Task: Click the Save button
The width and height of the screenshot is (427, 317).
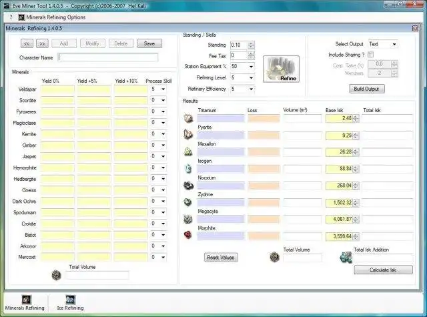Action: 149,43
